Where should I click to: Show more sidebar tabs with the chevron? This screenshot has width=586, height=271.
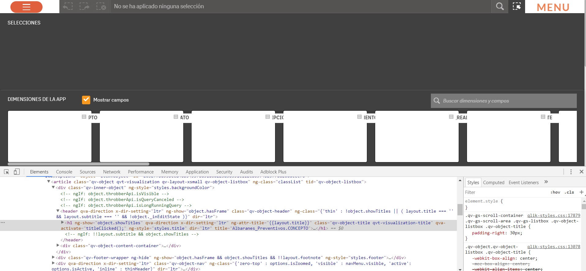(x=546, y=182)
